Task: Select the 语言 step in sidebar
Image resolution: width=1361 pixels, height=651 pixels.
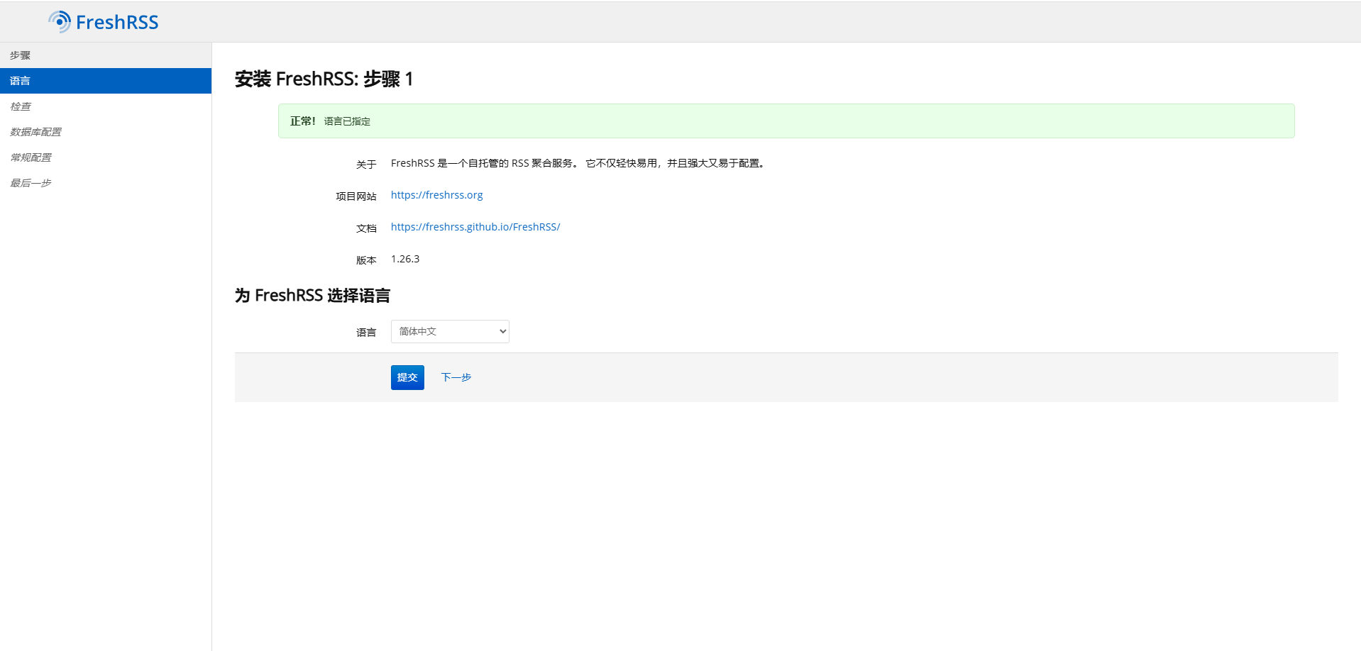Action: click(106, 81)
